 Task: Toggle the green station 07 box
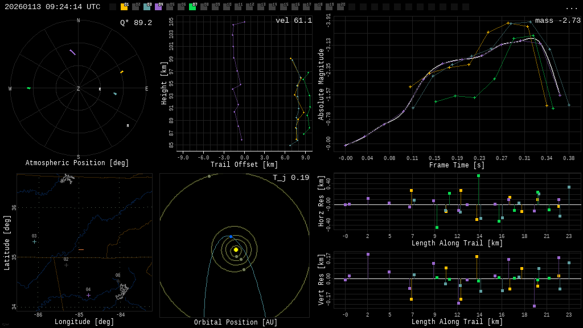(x=192, y=7)
